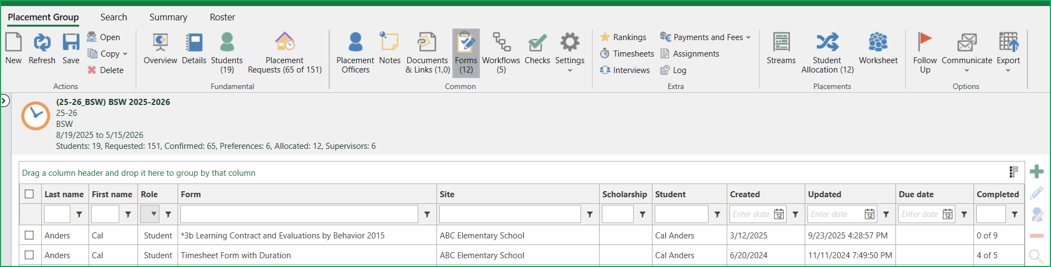Click the Follow Up flag icon
Image resolution: width=1051 pixels, height=267 pixels.
pyautogui.click(x=925, y=42)
